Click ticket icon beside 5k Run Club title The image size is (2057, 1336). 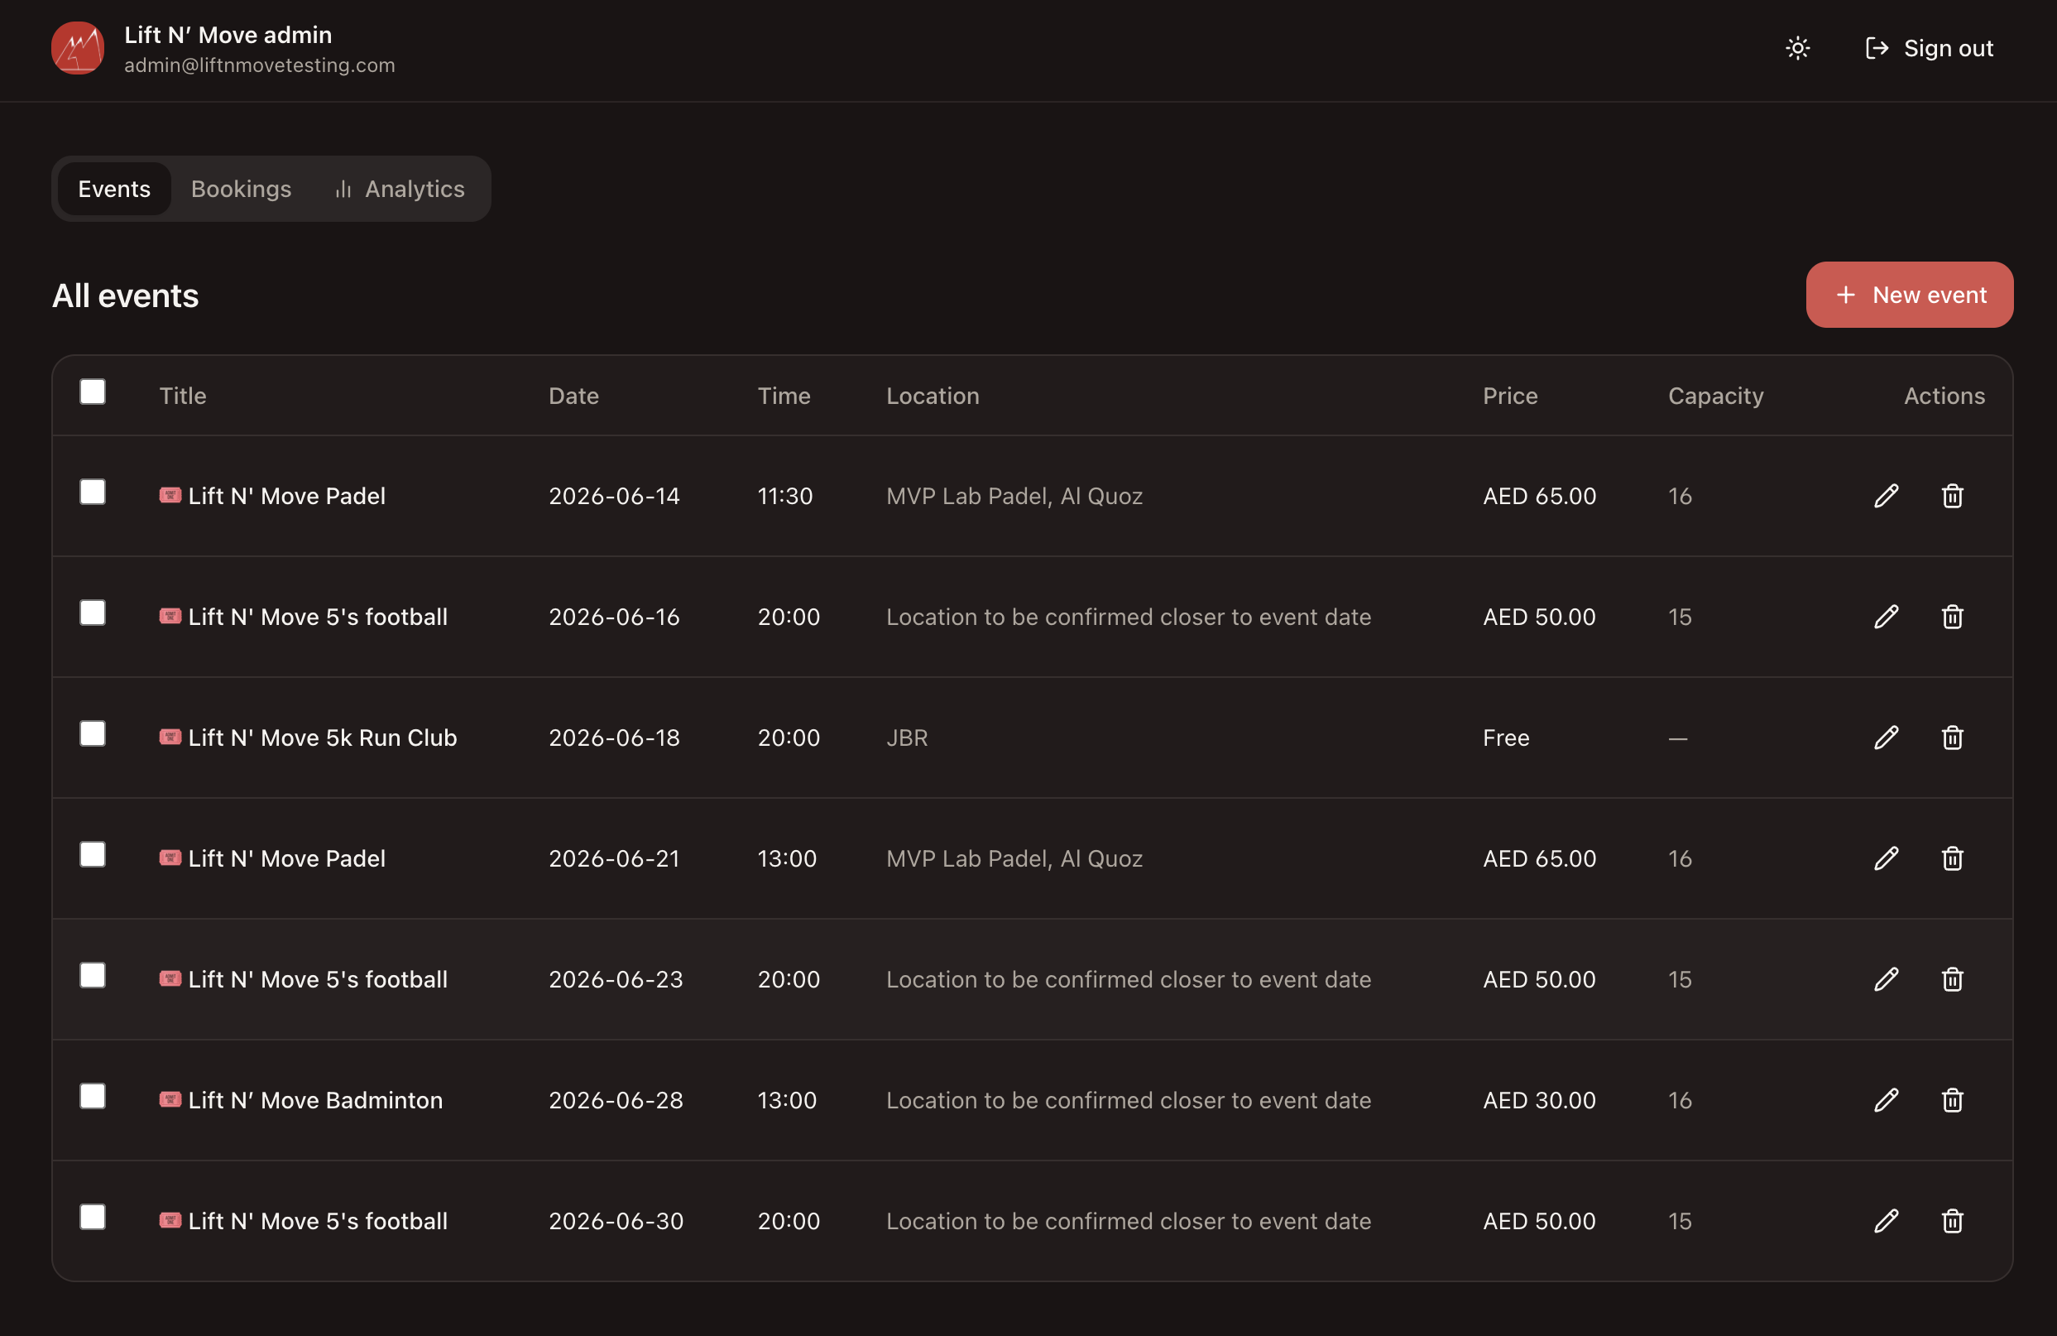(x=170, y=737)
